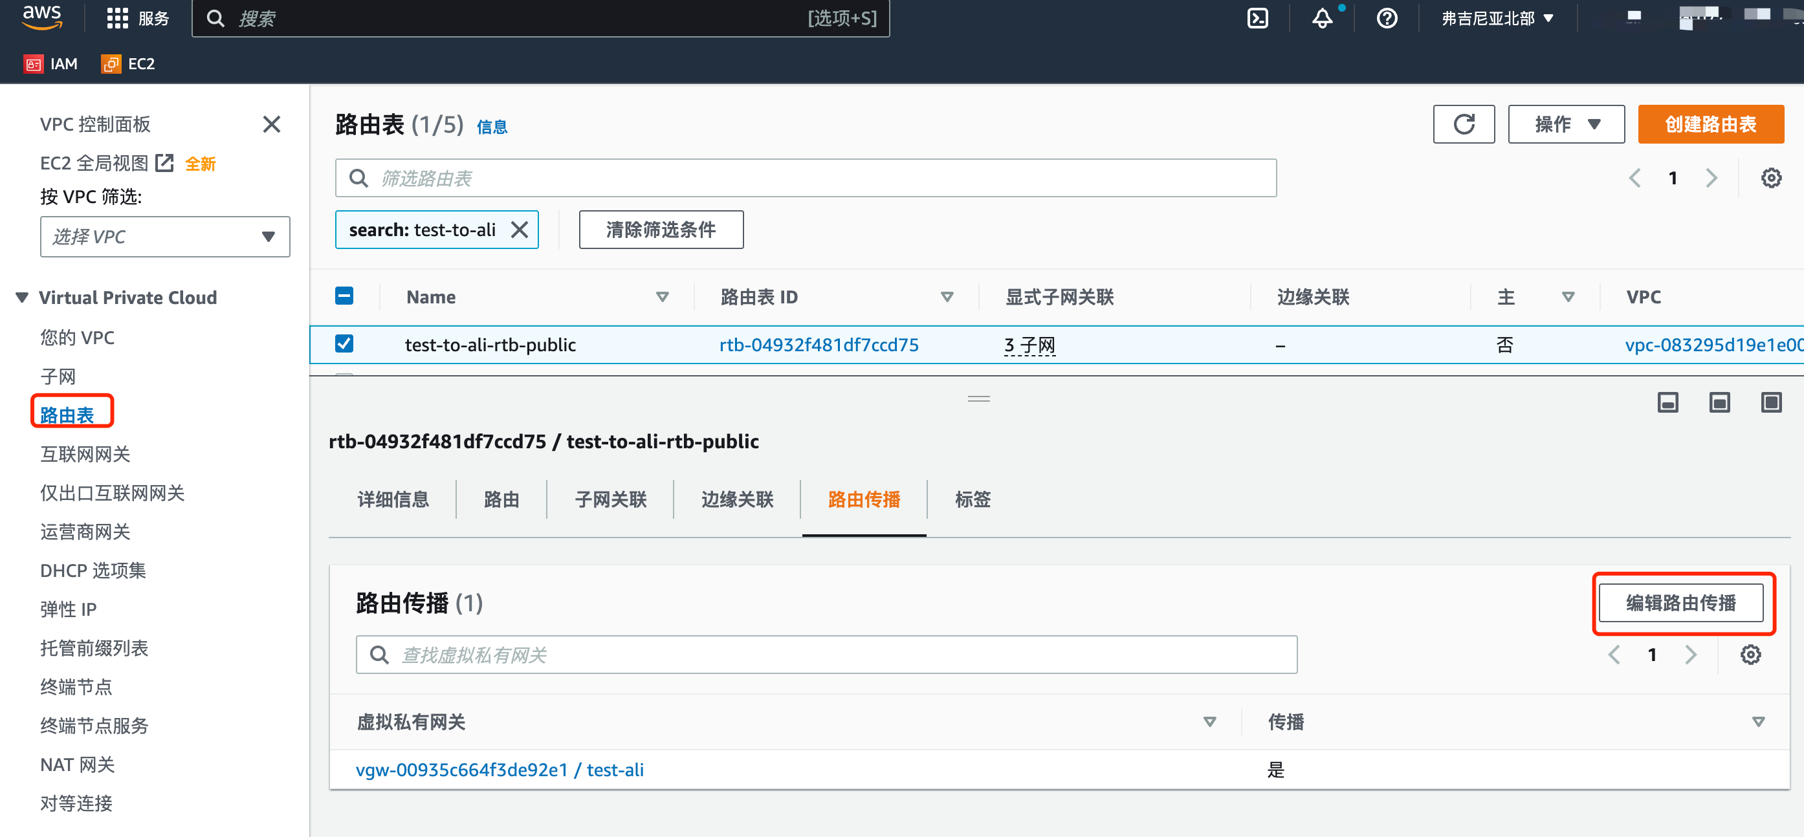The width and height of the screenshot is (1804, 837).
Task: Go to next page of route propagations
Action: (1691, 655)
